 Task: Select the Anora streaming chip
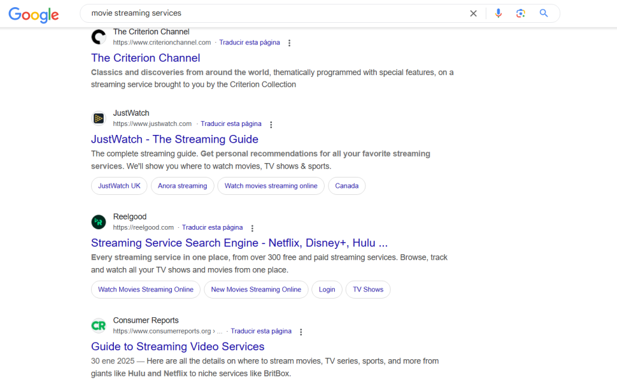183,186
